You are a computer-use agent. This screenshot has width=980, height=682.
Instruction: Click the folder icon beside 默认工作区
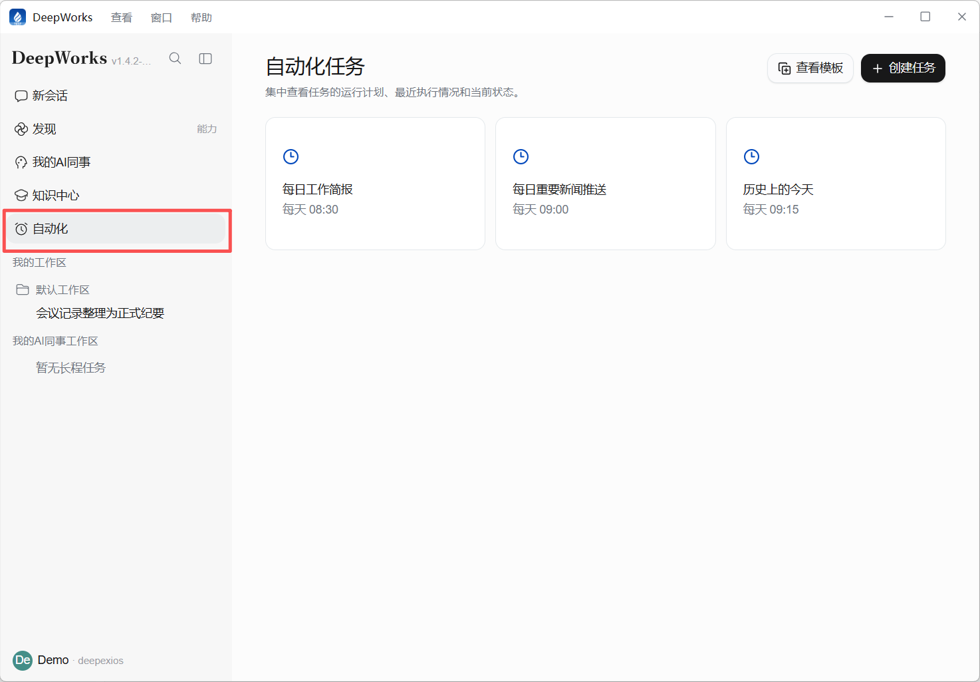(x=23, y=289)
